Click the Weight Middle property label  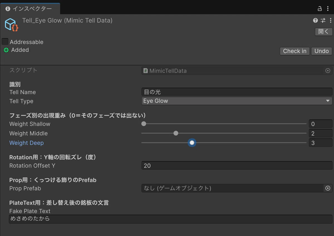pyautogui.click(x=28, y=134)
